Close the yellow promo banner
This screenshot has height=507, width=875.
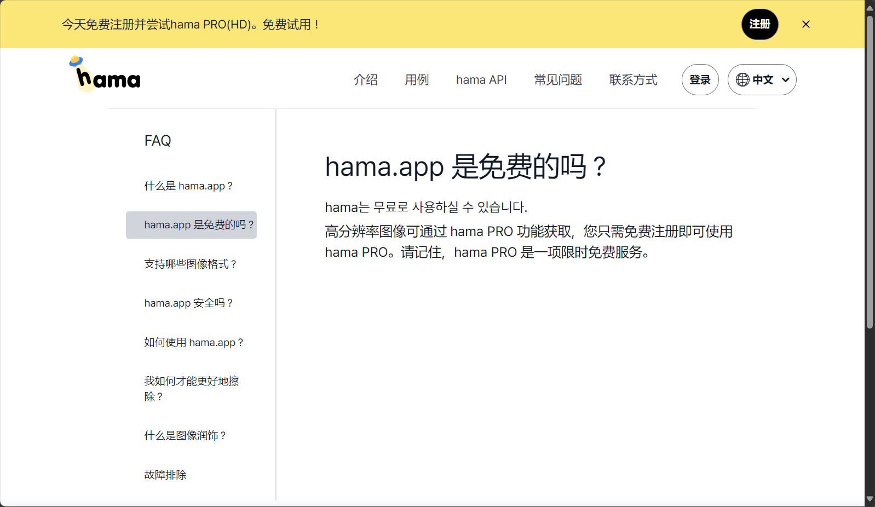pyautogui.click(x=805, y=24)
